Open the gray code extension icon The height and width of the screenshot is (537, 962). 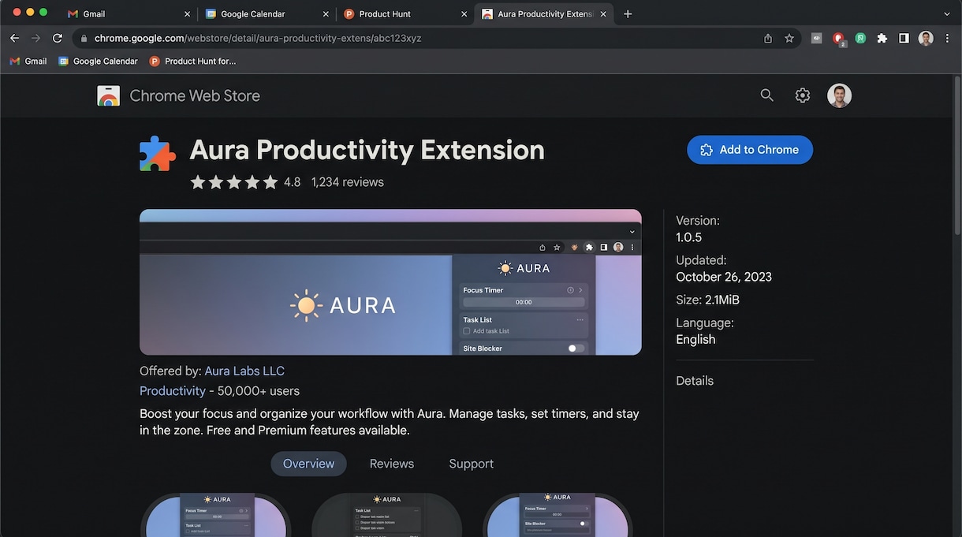coord(816,38)
